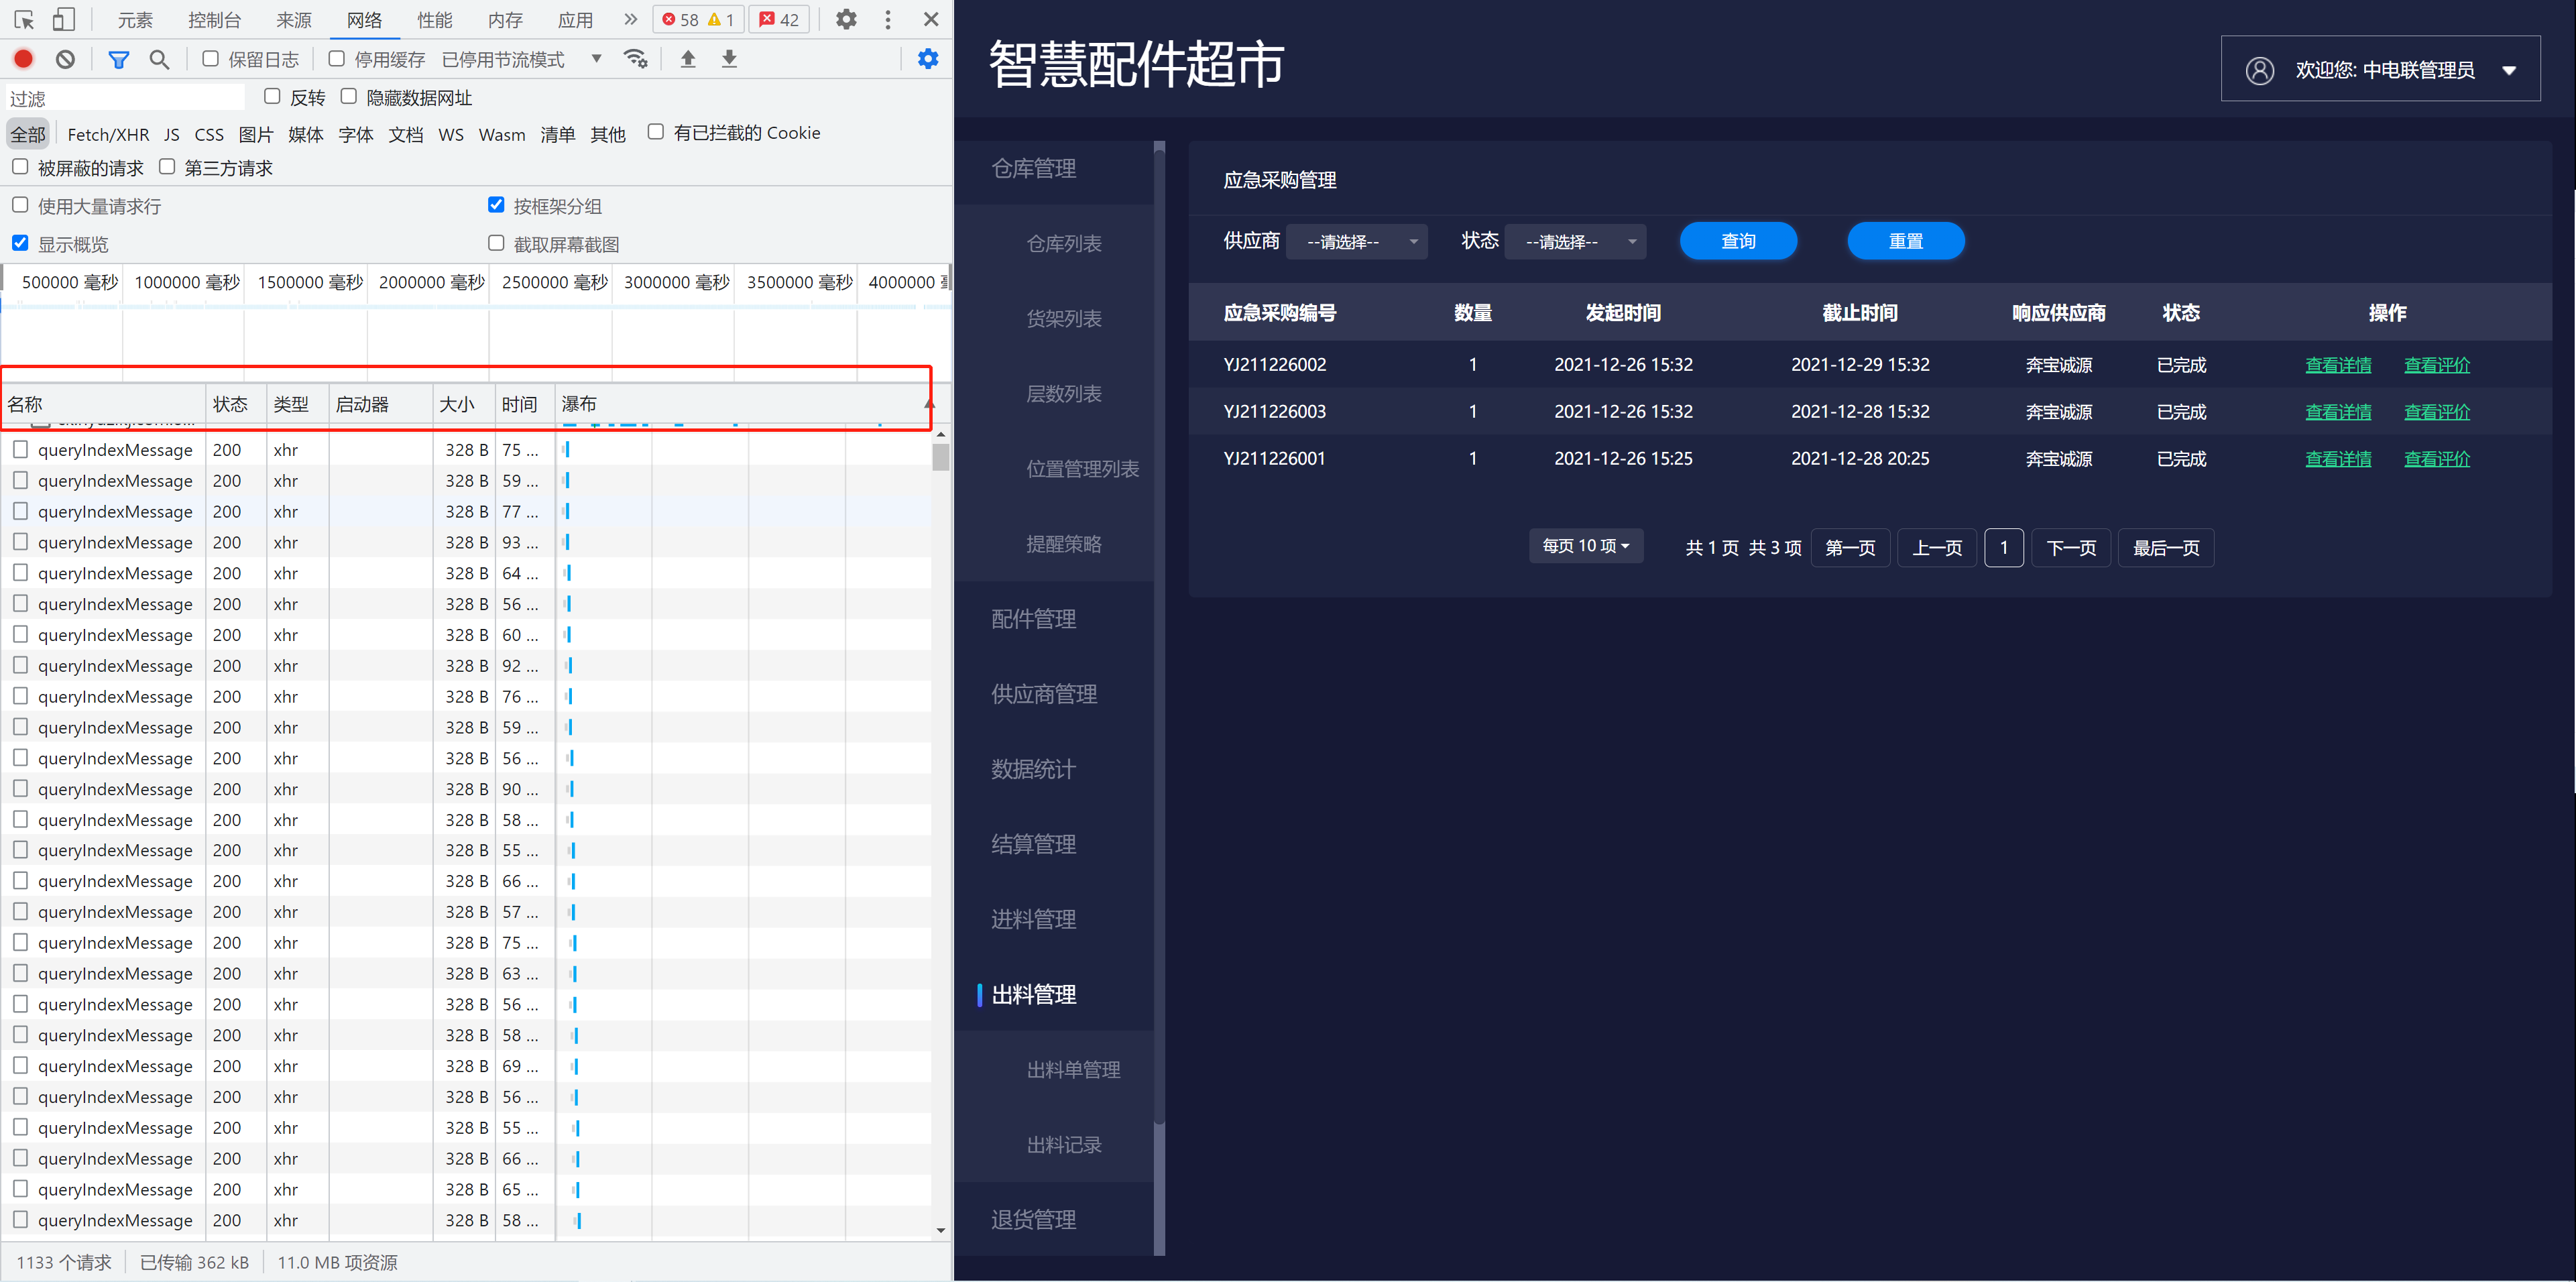Expand the 每页 10 项 page size dropdown
Image resolution: width=2576 pixels, height=1282 pixels.
[1585, 546]
